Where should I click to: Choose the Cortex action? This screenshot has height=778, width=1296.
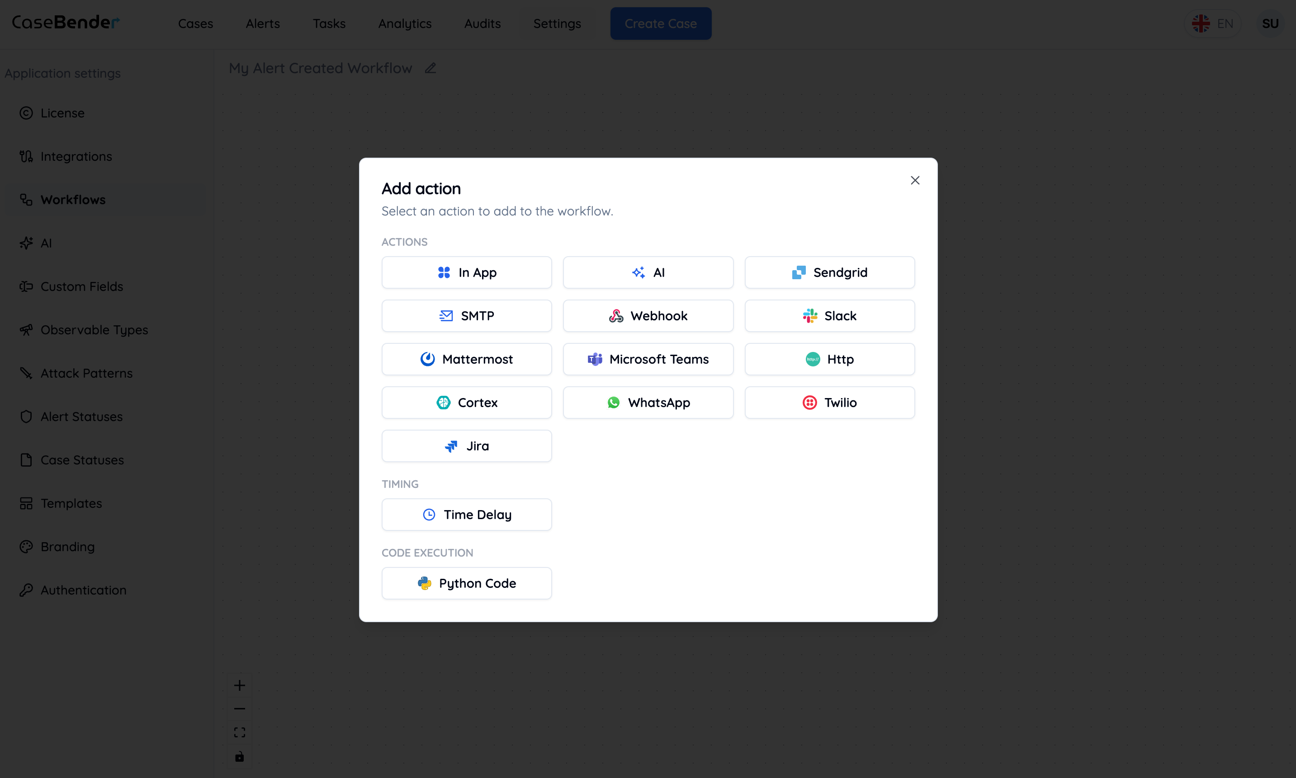(467, 403)
